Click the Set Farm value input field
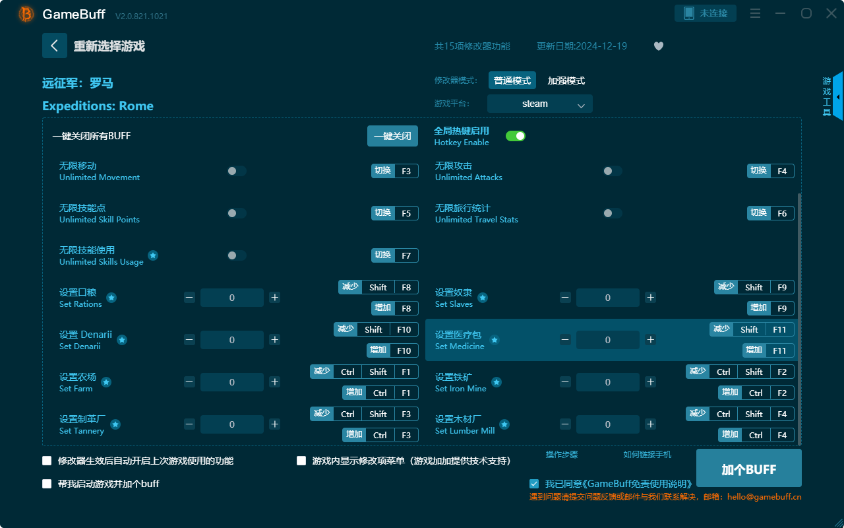The image size is (844, 528). coord(232,382)
